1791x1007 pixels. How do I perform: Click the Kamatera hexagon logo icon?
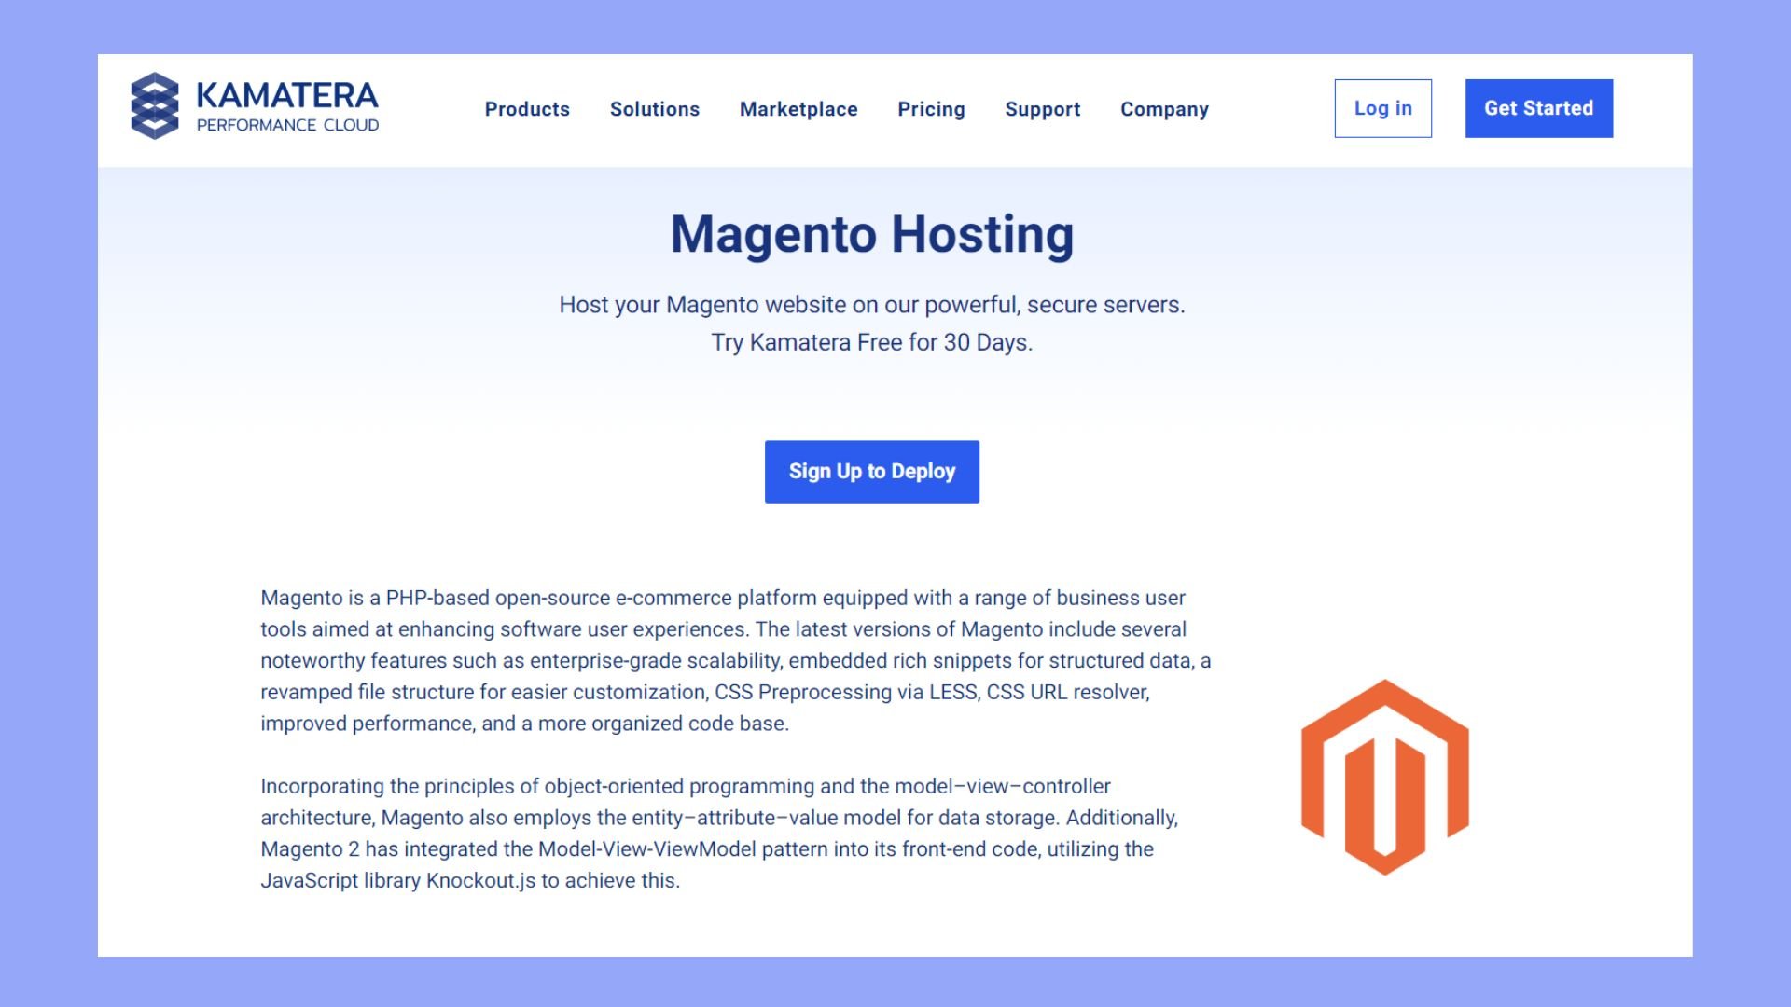point(154,106)
